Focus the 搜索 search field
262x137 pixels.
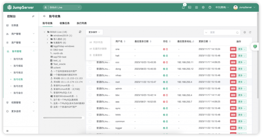[222, 32]
